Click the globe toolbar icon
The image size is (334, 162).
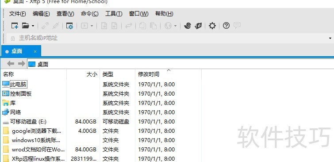tap(168, 26)
